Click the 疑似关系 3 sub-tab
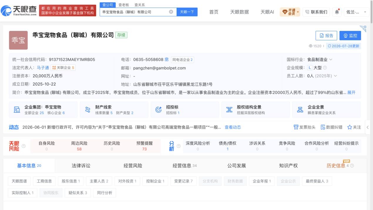The width and height of the screenshot is (373, 210). coord(78,193)
